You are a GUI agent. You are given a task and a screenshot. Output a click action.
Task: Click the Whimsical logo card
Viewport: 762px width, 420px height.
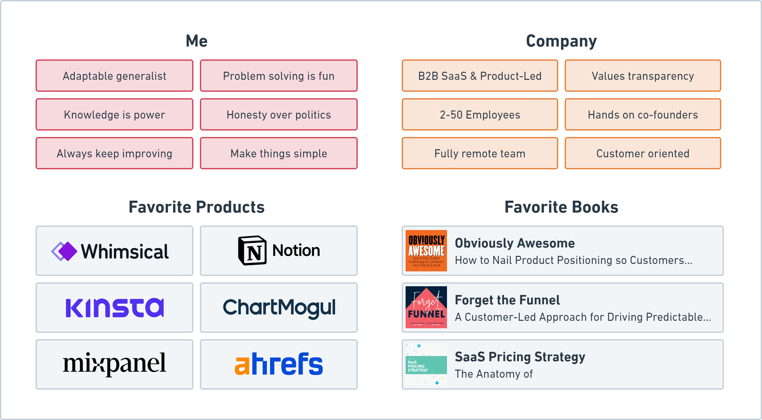pyautogui.click(x=114, y=251)
